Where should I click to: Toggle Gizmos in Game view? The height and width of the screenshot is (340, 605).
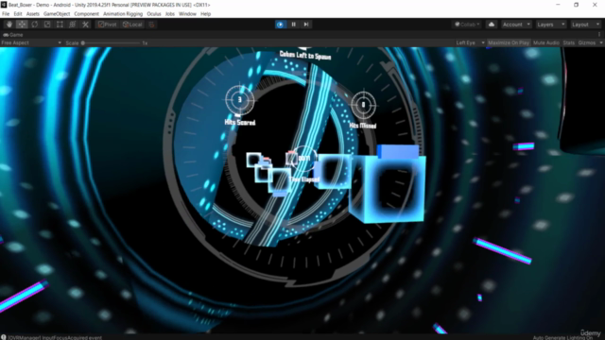(587, 42)
